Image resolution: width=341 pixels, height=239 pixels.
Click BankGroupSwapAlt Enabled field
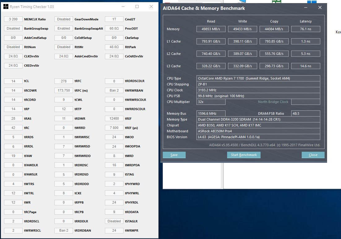tap(64, 29)
